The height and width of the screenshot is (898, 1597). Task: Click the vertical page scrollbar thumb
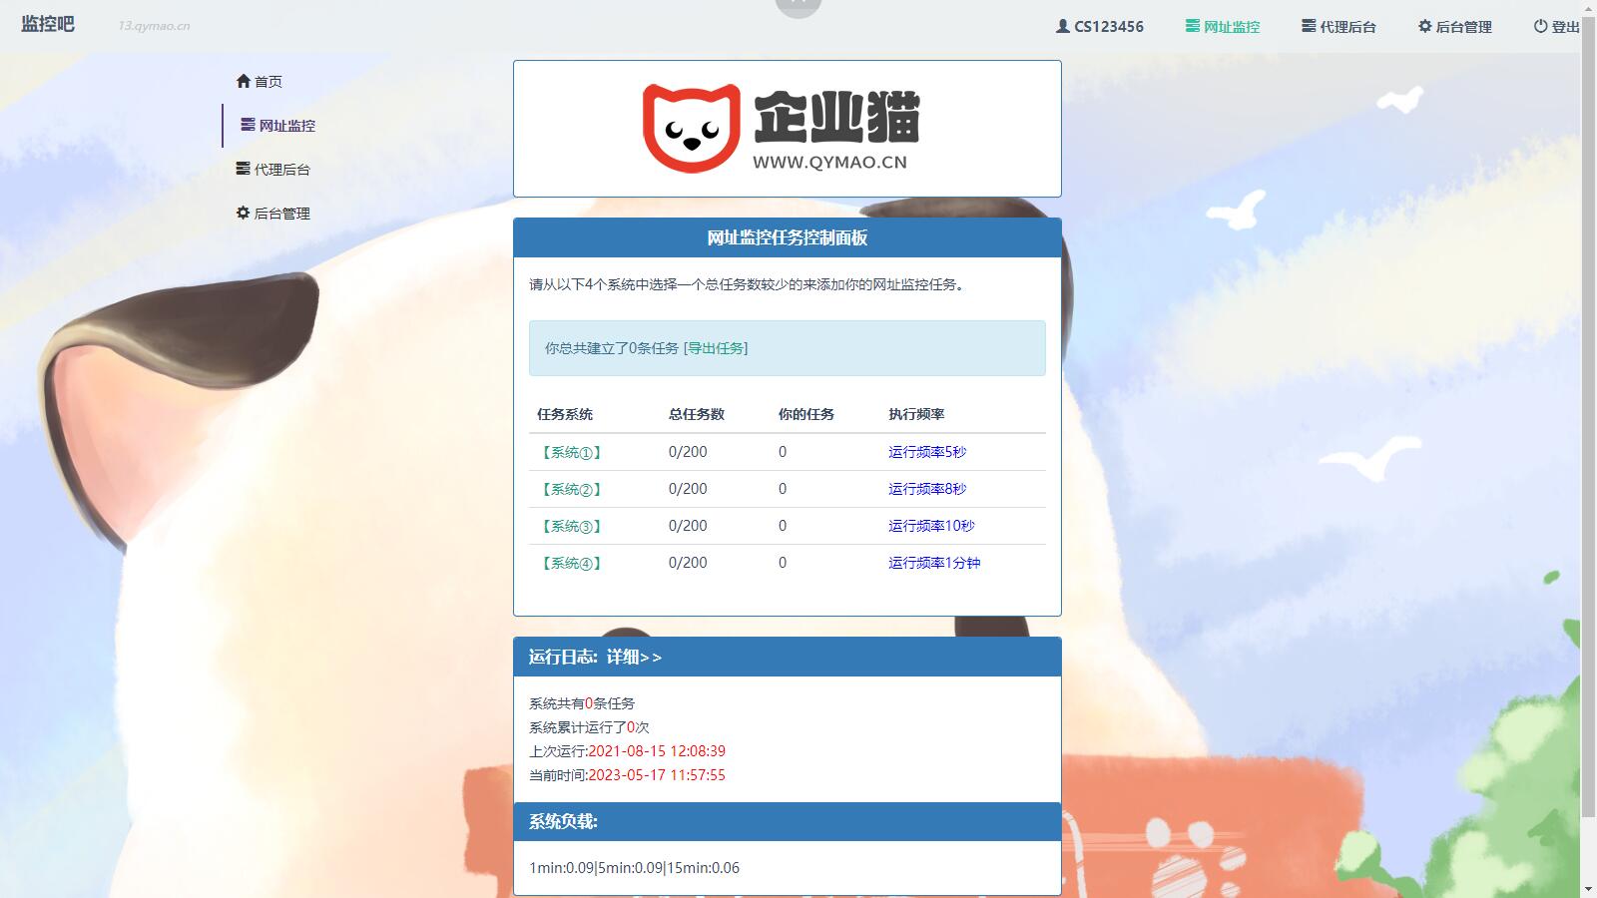tap(1588, 419)
